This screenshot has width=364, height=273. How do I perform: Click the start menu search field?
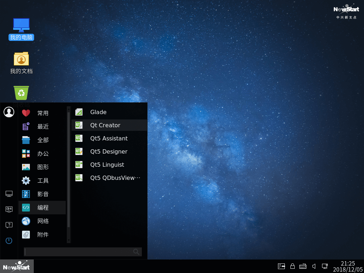82,252
